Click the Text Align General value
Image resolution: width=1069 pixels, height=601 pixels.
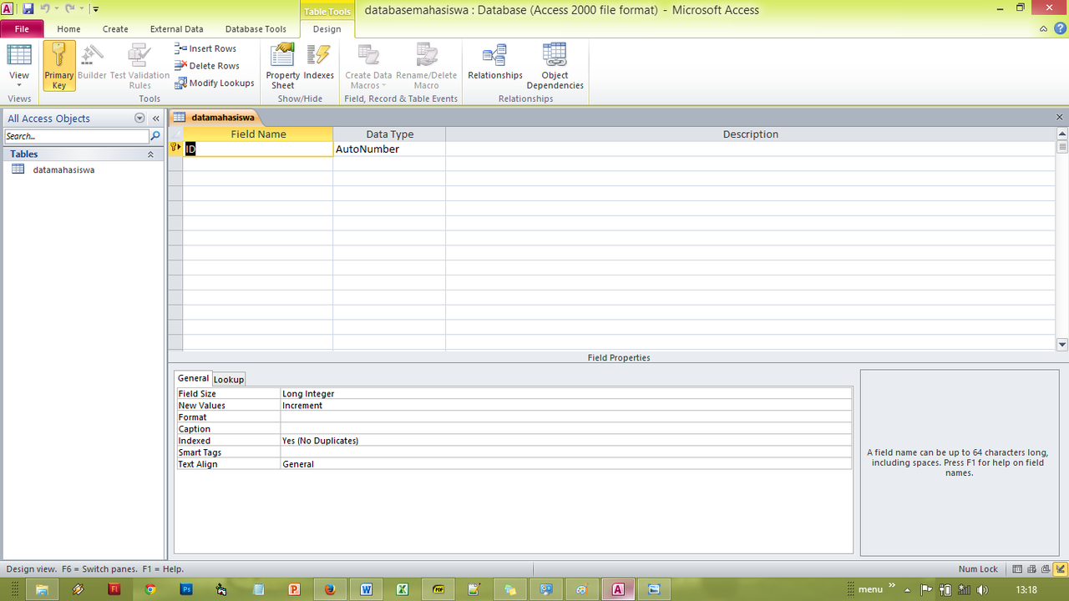pyautogui.click(x=566, y=463)
